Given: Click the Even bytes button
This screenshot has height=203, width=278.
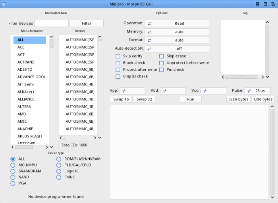Looking at the screenshot, I should [238, 99].
